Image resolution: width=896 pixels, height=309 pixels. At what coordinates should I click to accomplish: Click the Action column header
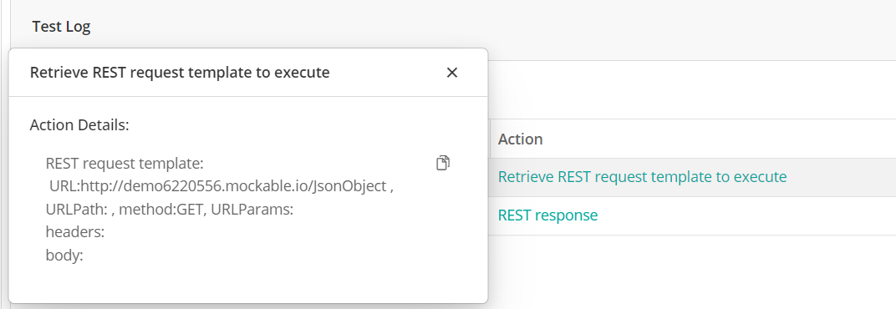520,139
